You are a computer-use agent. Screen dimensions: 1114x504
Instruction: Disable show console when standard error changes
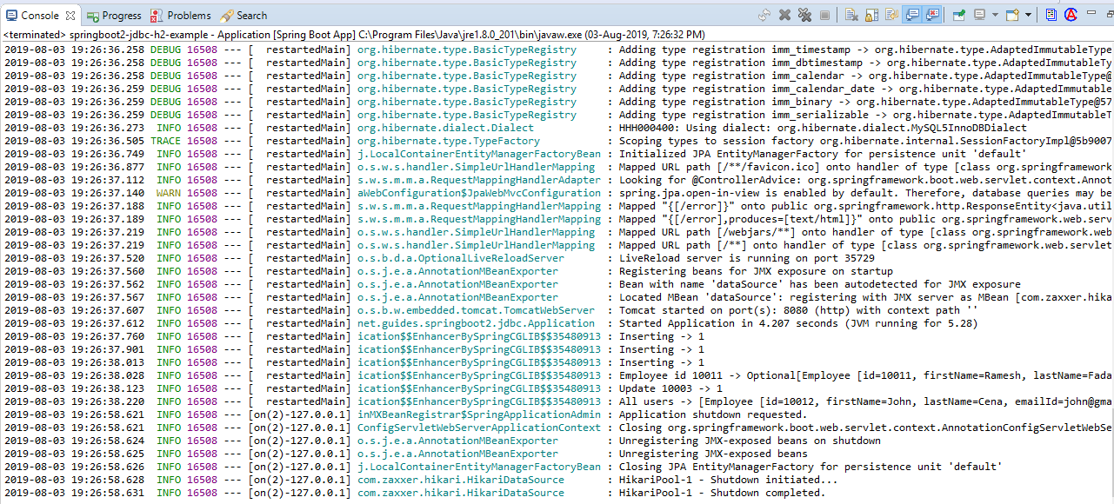point(934,13)
